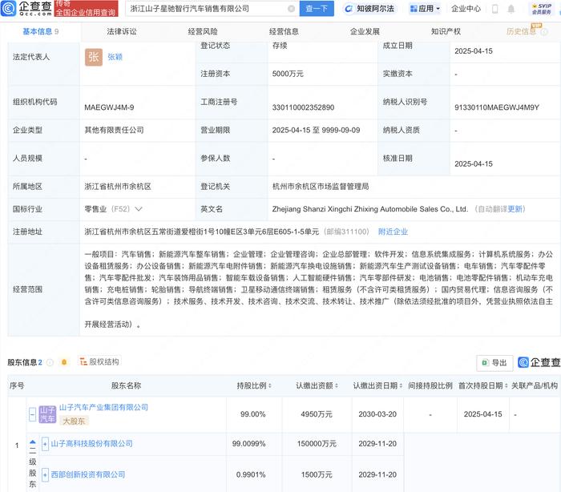The width and height of the screenshot is (561, 492).
Task: Switch to 经营风险 tab
Action: (x=203, y=32)
